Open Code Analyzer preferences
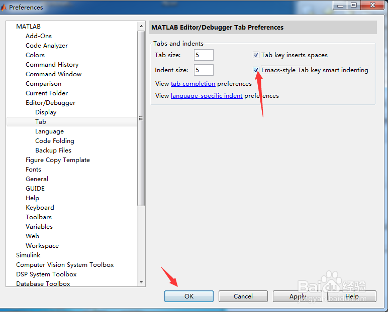 pyautogui.click(x=47, y=46)
